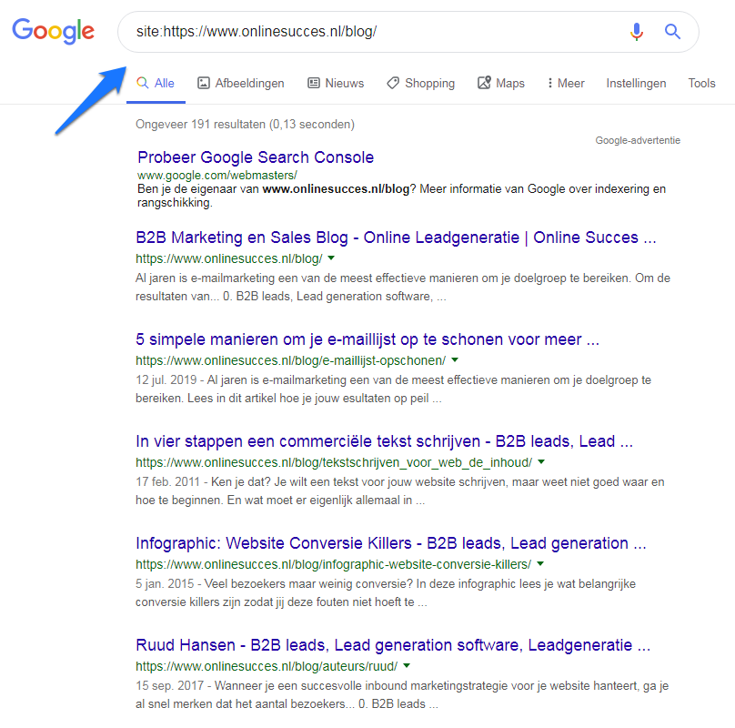Click the Google logo
Viewport: 735px width, 728px height.
click(53, 31)
